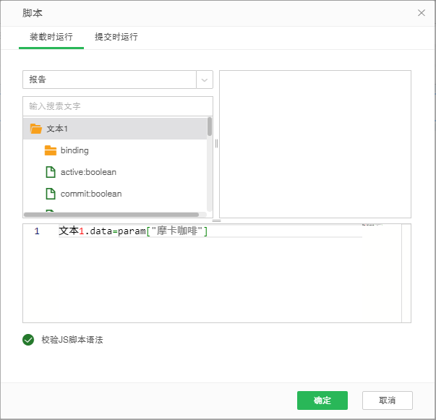Click the 取消 button

pos(388,400)
